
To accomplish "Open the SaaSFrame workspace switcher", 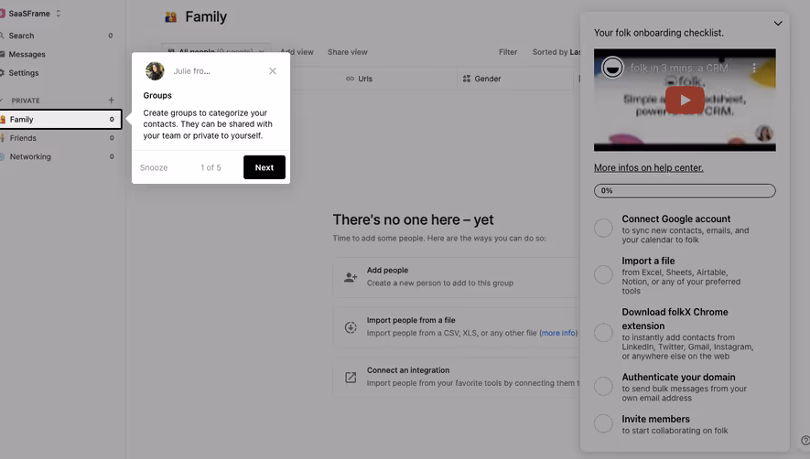I will (31, 14).
